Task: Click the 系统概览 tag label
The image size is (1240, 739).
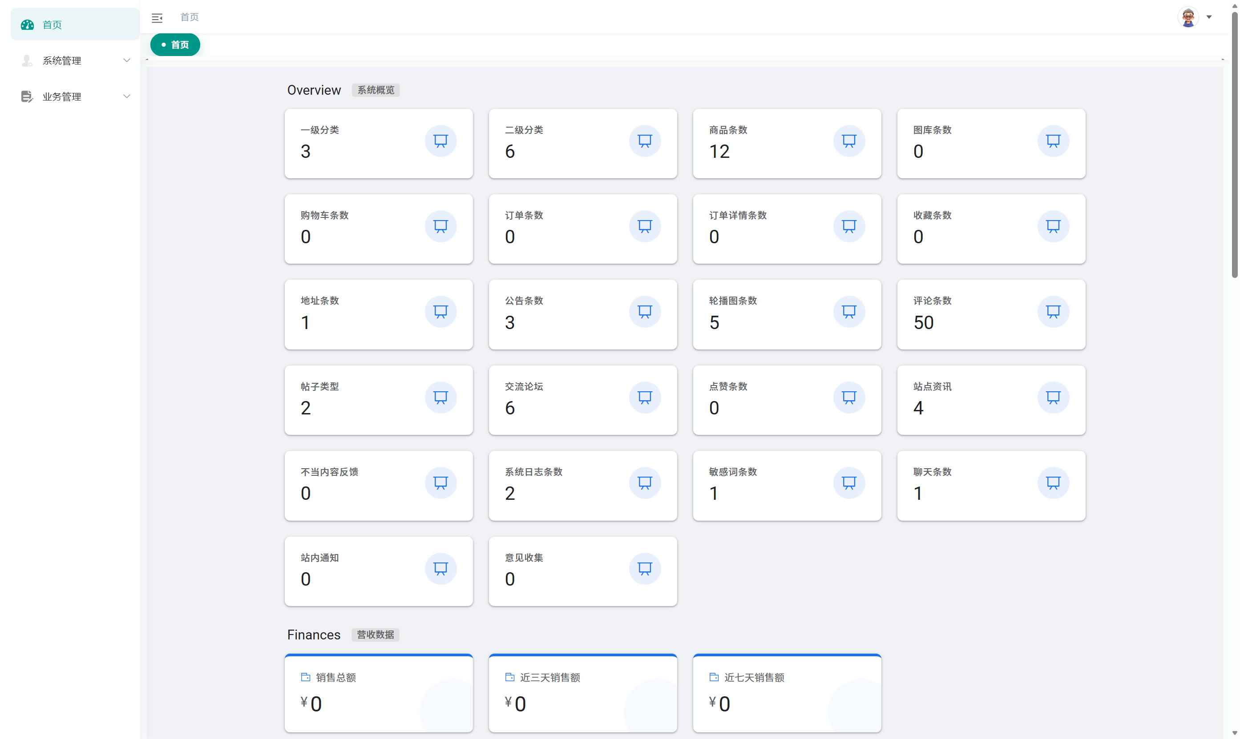Action: (376, 90)
